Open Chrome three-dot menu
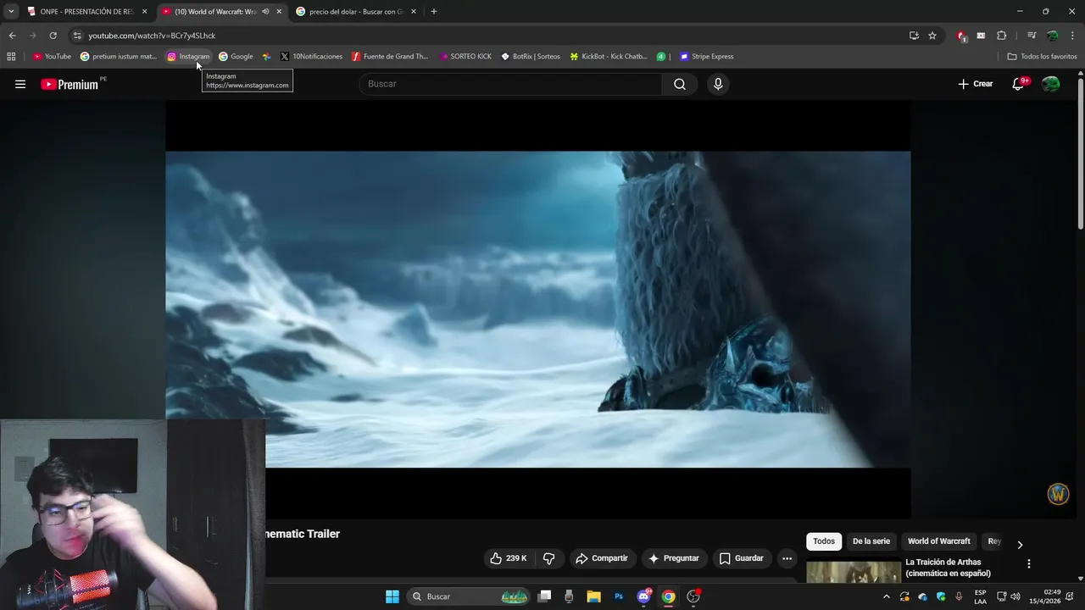Viewport: 1085px width, 610px height. click(1073, 36)
